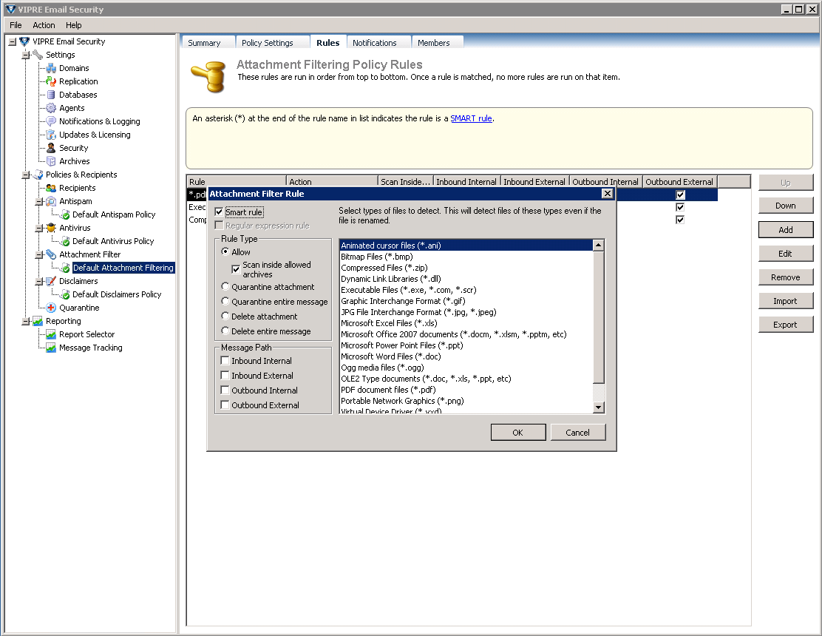Image resolution: width=822 pixels, height=636 pixels.
Task: Click the Add rule button
Action: point(785,230)
